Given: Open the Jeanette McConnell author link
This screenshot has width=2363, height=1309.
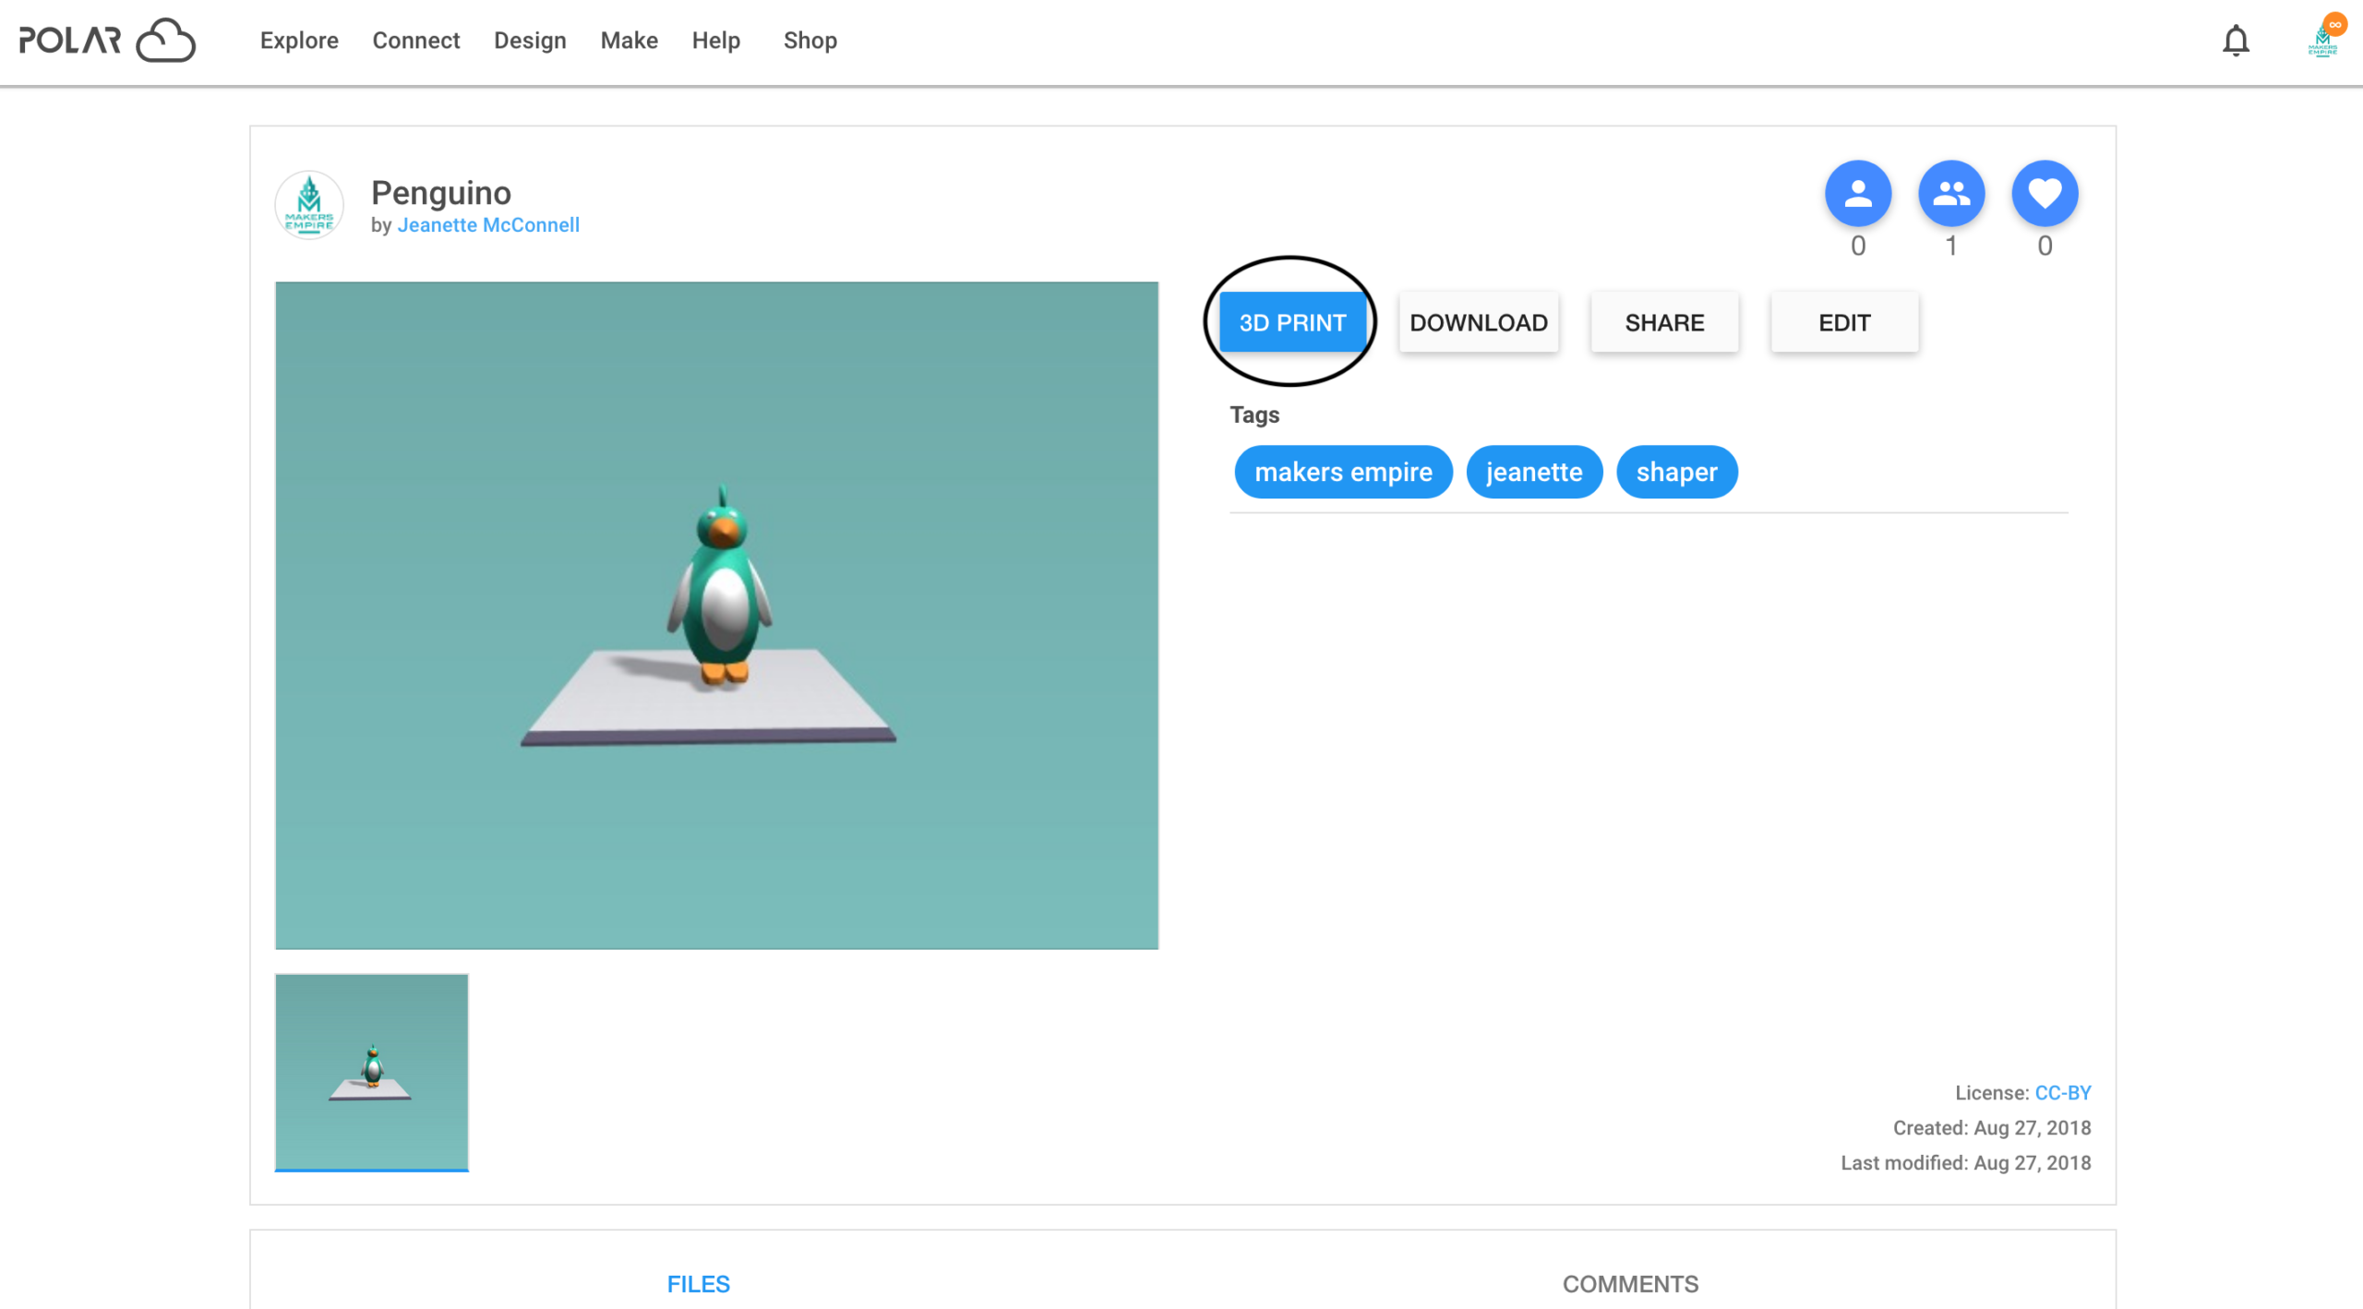Looking at the screenshot, I should (x=488, y=225).
